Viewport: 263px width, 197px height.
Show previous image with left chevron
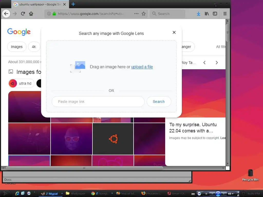click(x=204, y=63)
